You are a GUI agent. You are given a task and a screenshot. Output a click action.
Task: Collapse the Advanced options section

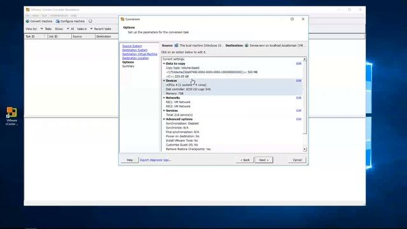tap(164, 119)
